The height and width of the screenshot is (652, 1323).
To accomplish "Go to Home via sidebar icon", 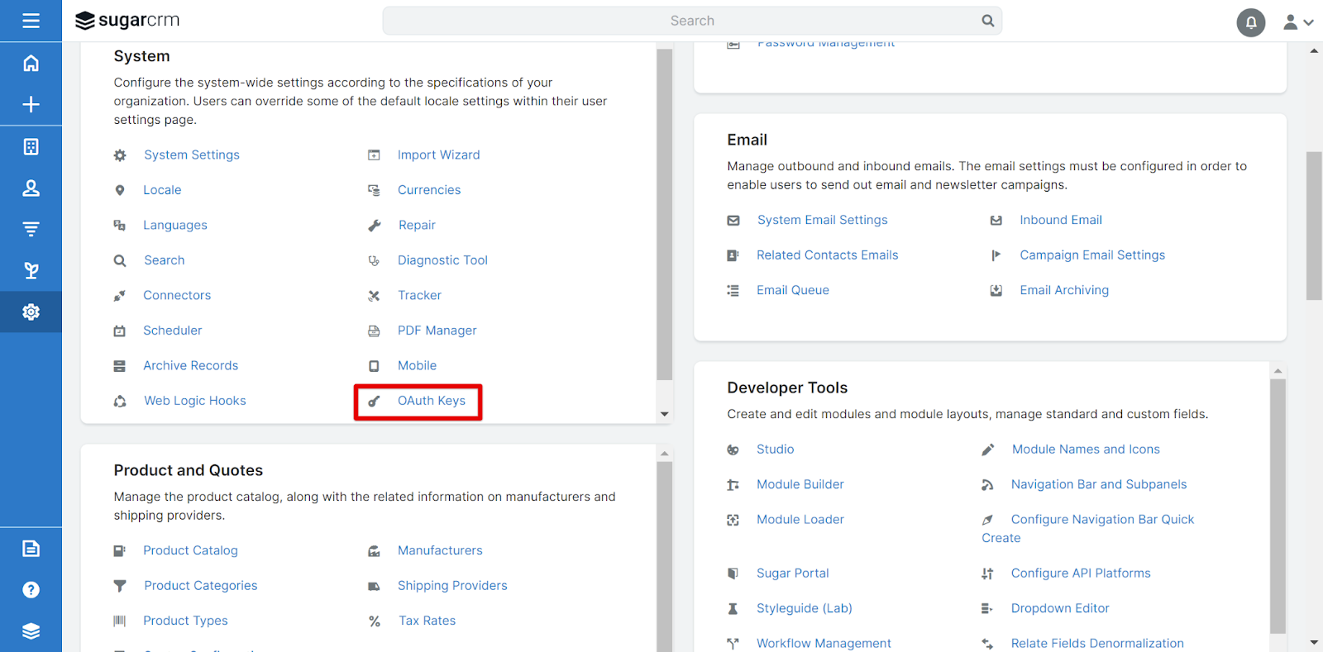I will pos(31,63).
